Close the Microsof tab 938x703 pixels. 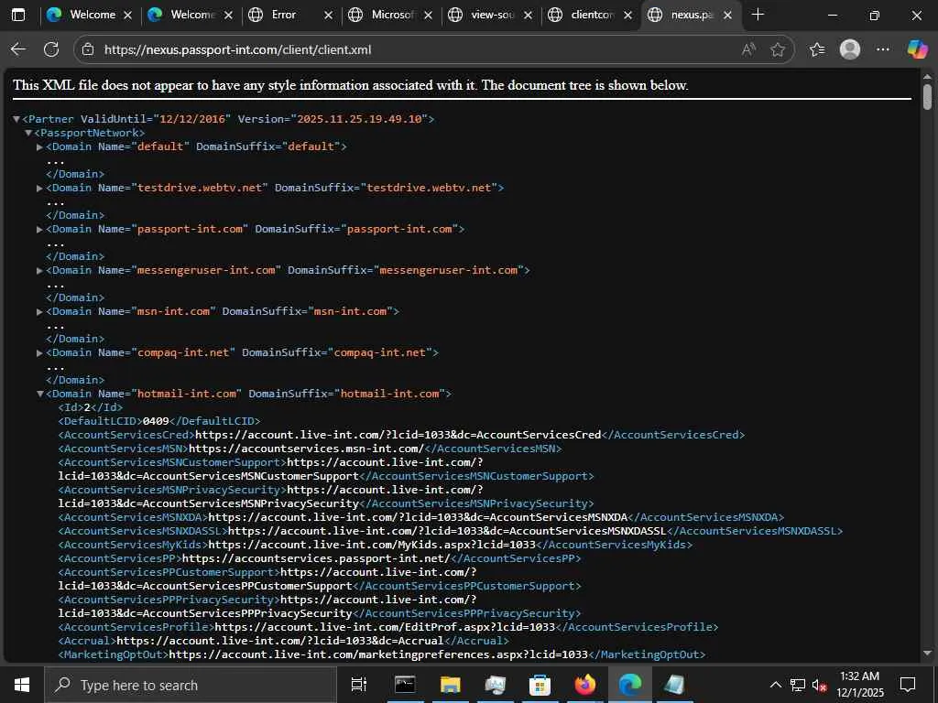click(x=429, y=16)
